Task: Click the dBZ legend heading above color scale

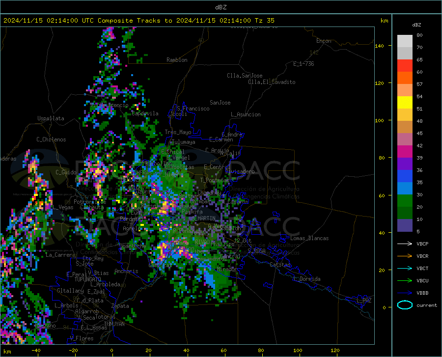Action: [416, 25]
